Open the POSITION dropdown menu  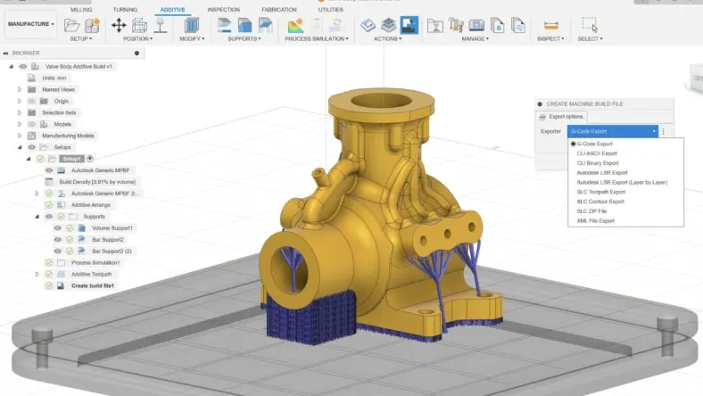(x=137, y=39)
